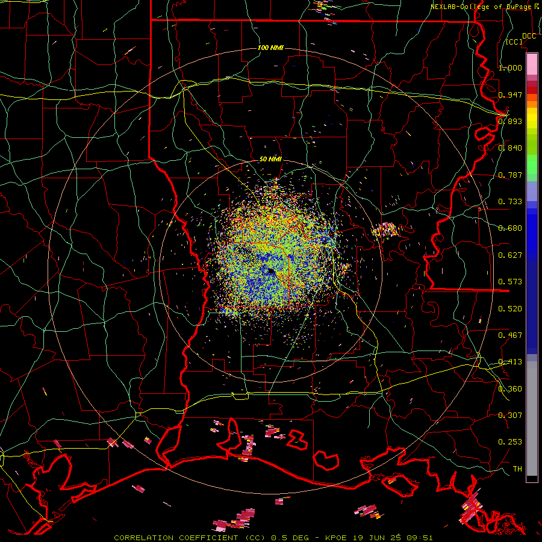This screenshot has width=542, height=542.
Task: Click the "100 NMI" range ring label
Action: (270, 48)
